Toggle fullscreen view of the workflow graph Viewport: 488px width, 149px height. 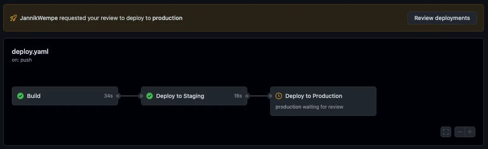tap(445, 132)
